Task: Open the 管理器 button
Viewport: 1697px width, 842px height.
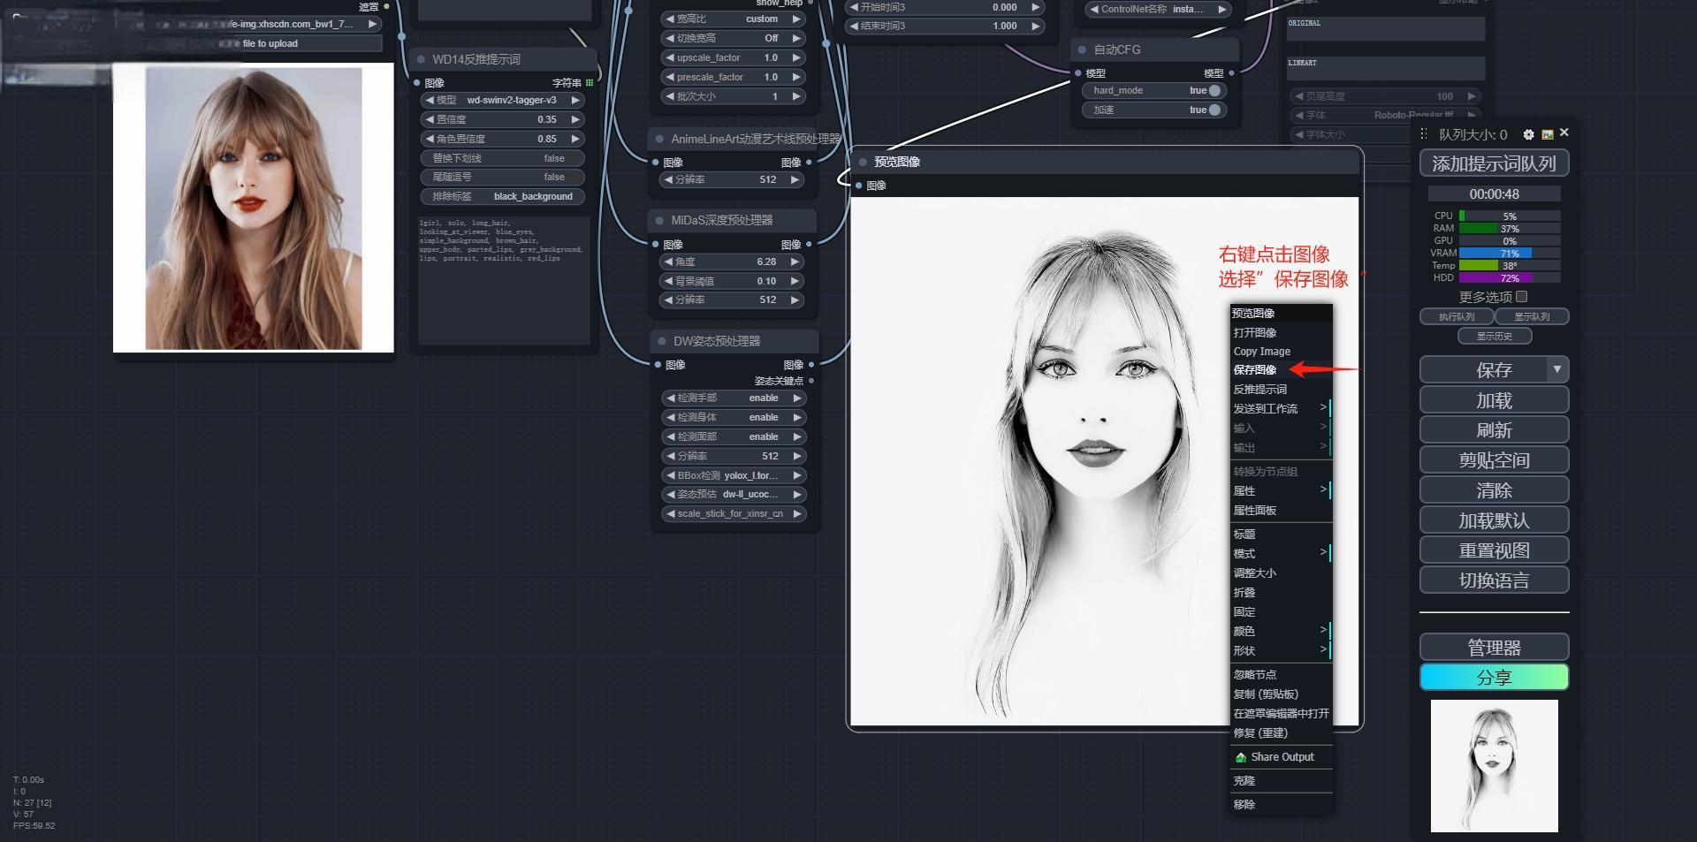Action: pyautogui.click(x=1494, y=648)
